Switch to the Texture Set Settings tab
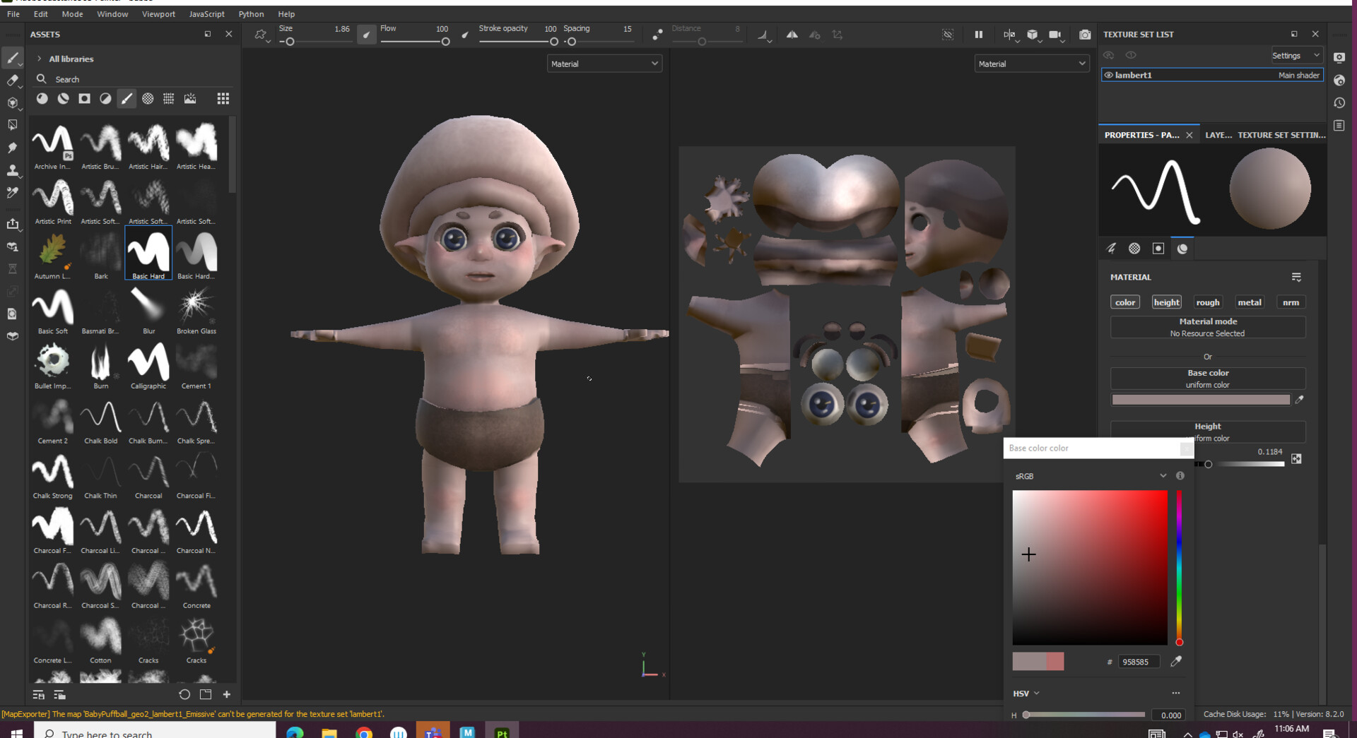This screenshot has height=738, width=1357. click(x=1281, y=135)
